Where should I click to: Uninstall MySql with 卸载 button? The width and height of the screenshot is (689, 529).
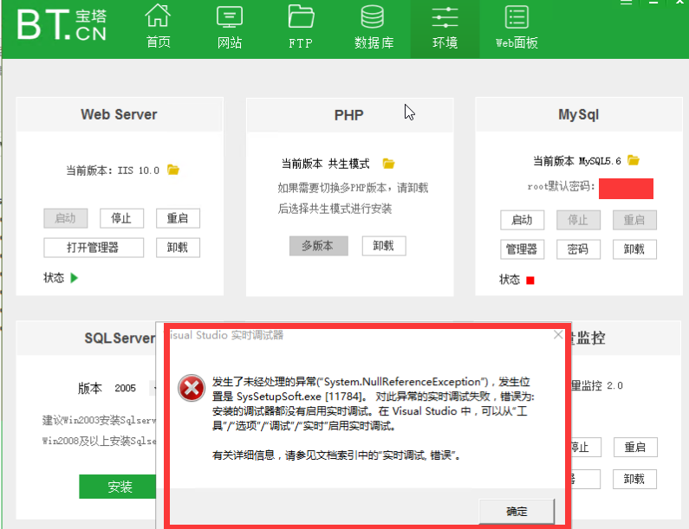[634, 249]
